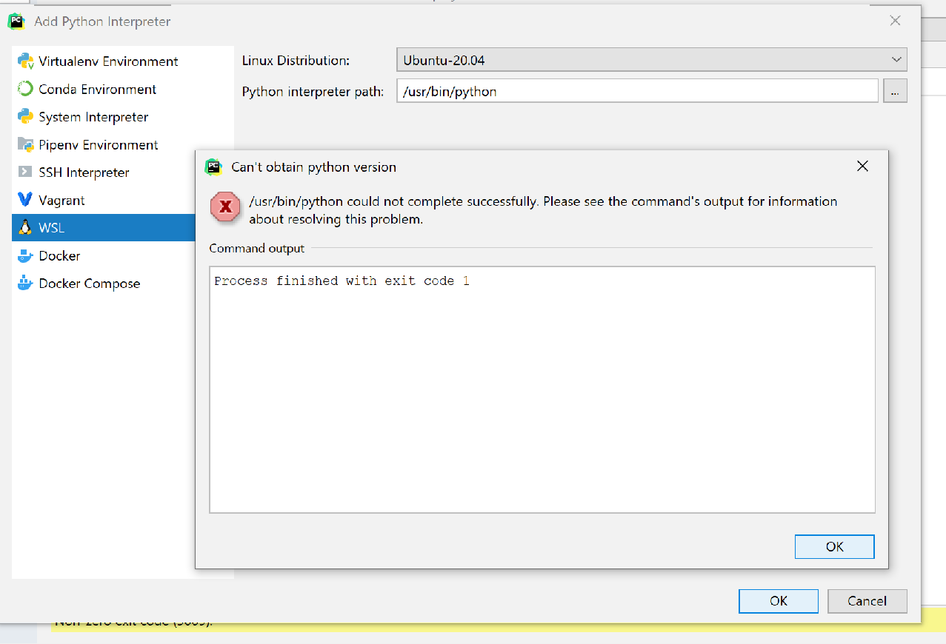Click PyCharm icon in error dialog title
The height and width of the screenshot is (644, 946).
[213, 167]
